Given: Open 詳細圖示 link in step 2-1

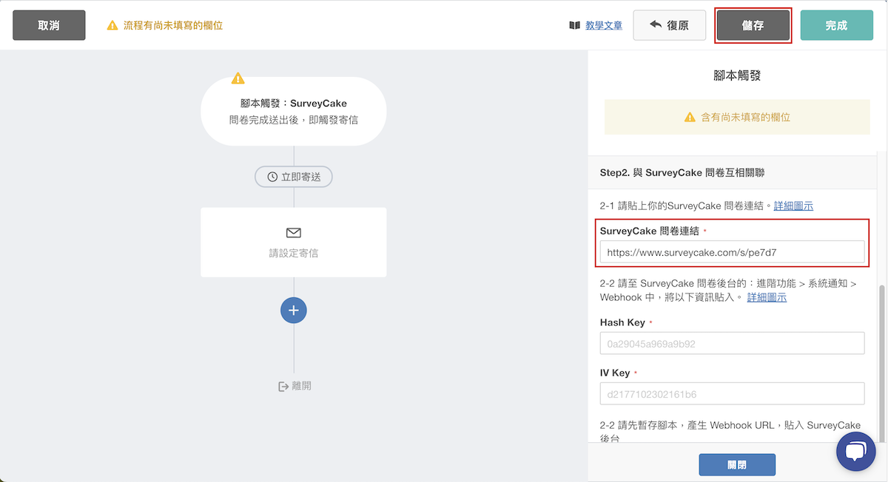Looking at the screenshot, I should (x=793, y=206).
